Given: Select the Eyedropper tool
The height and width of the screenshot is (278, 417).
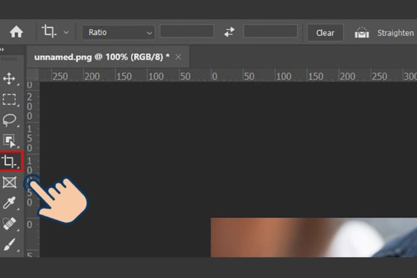Looking at the screenshot, I should point(9,203).
